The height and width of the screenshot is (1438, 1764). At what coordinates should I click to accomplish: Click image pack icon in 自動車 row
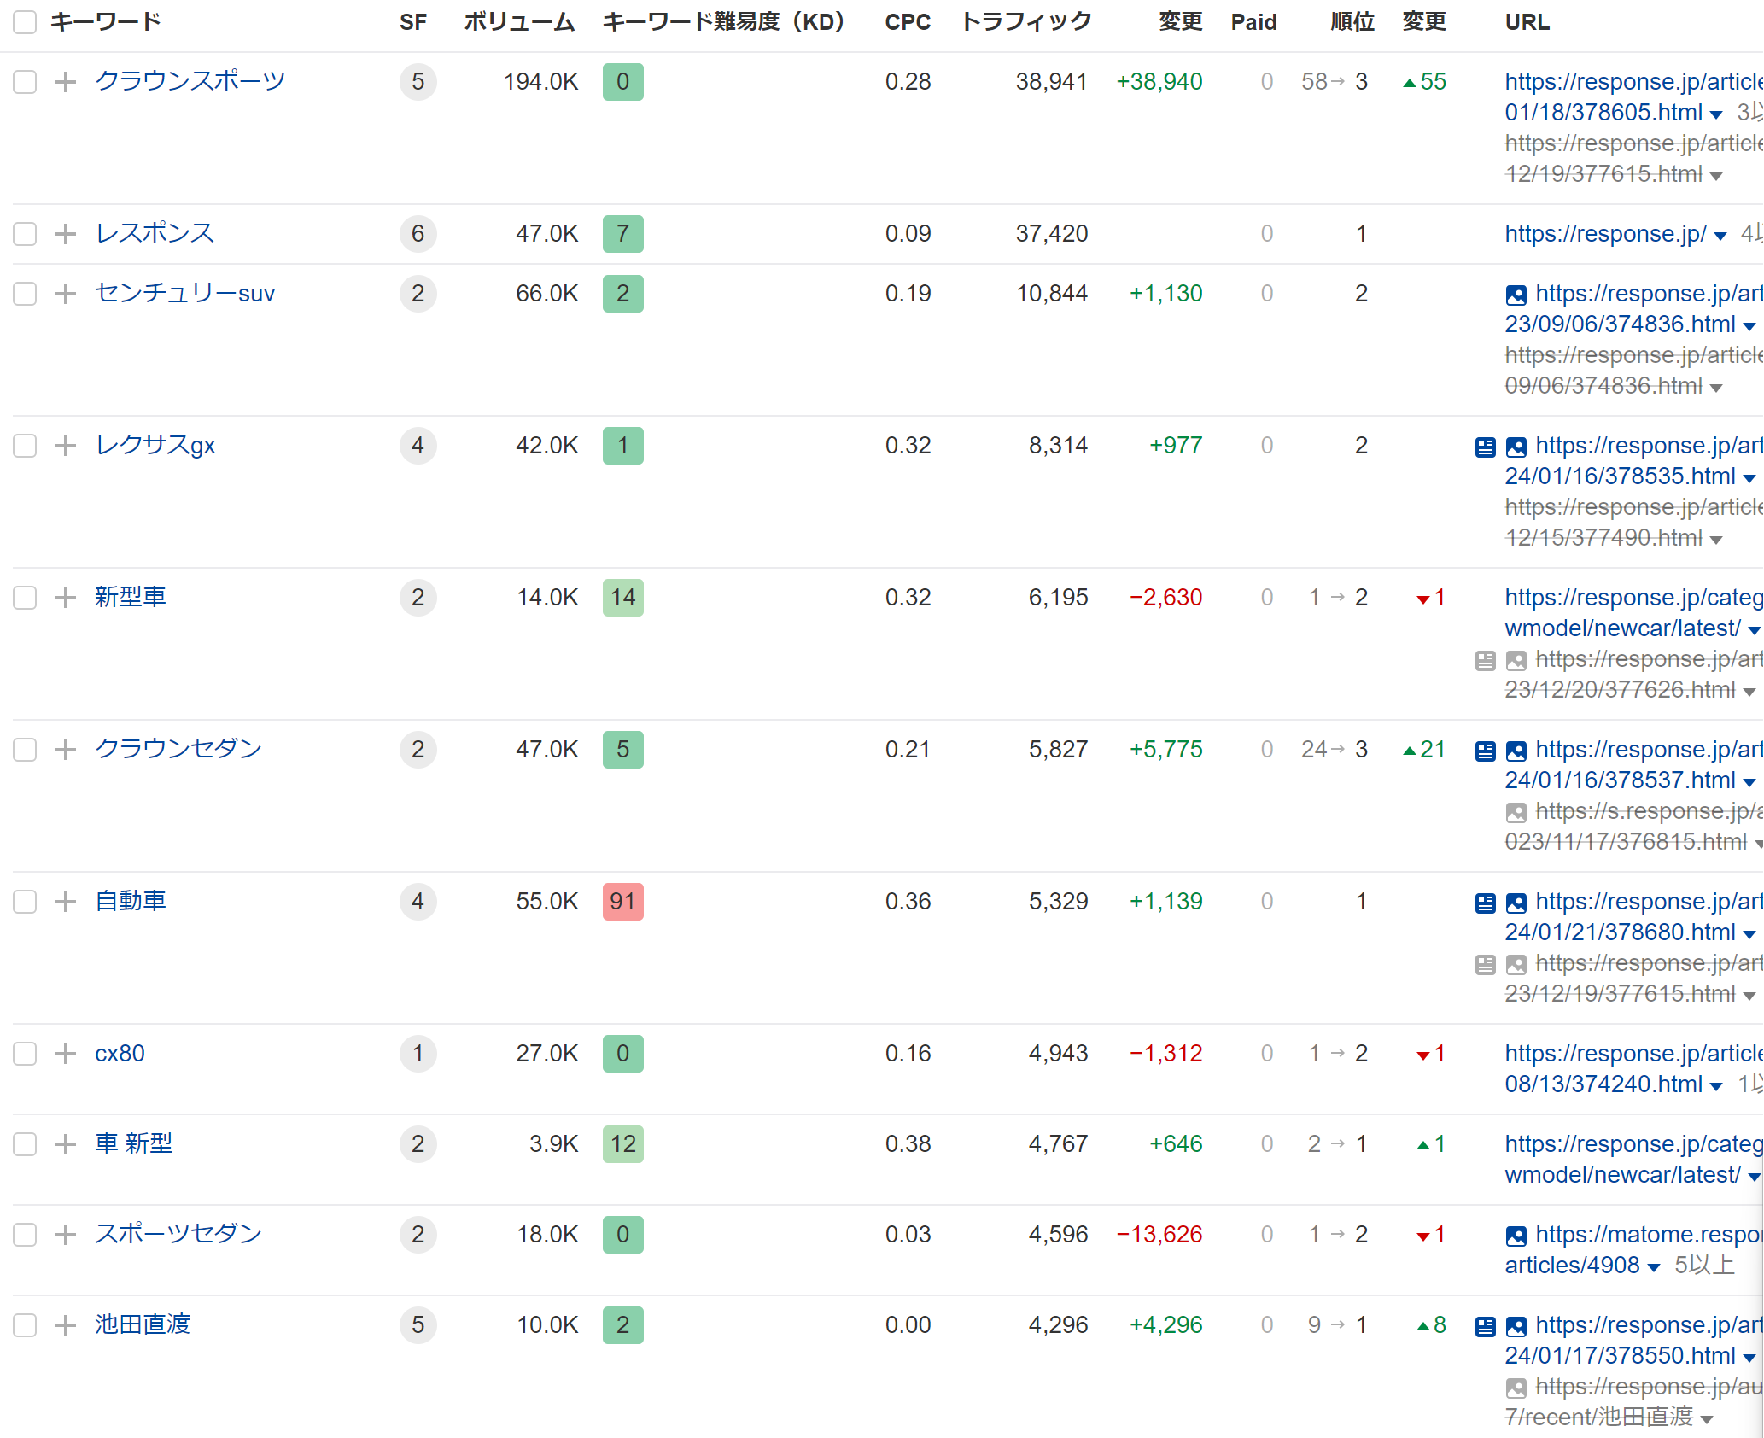click(x=1516, y=903)
